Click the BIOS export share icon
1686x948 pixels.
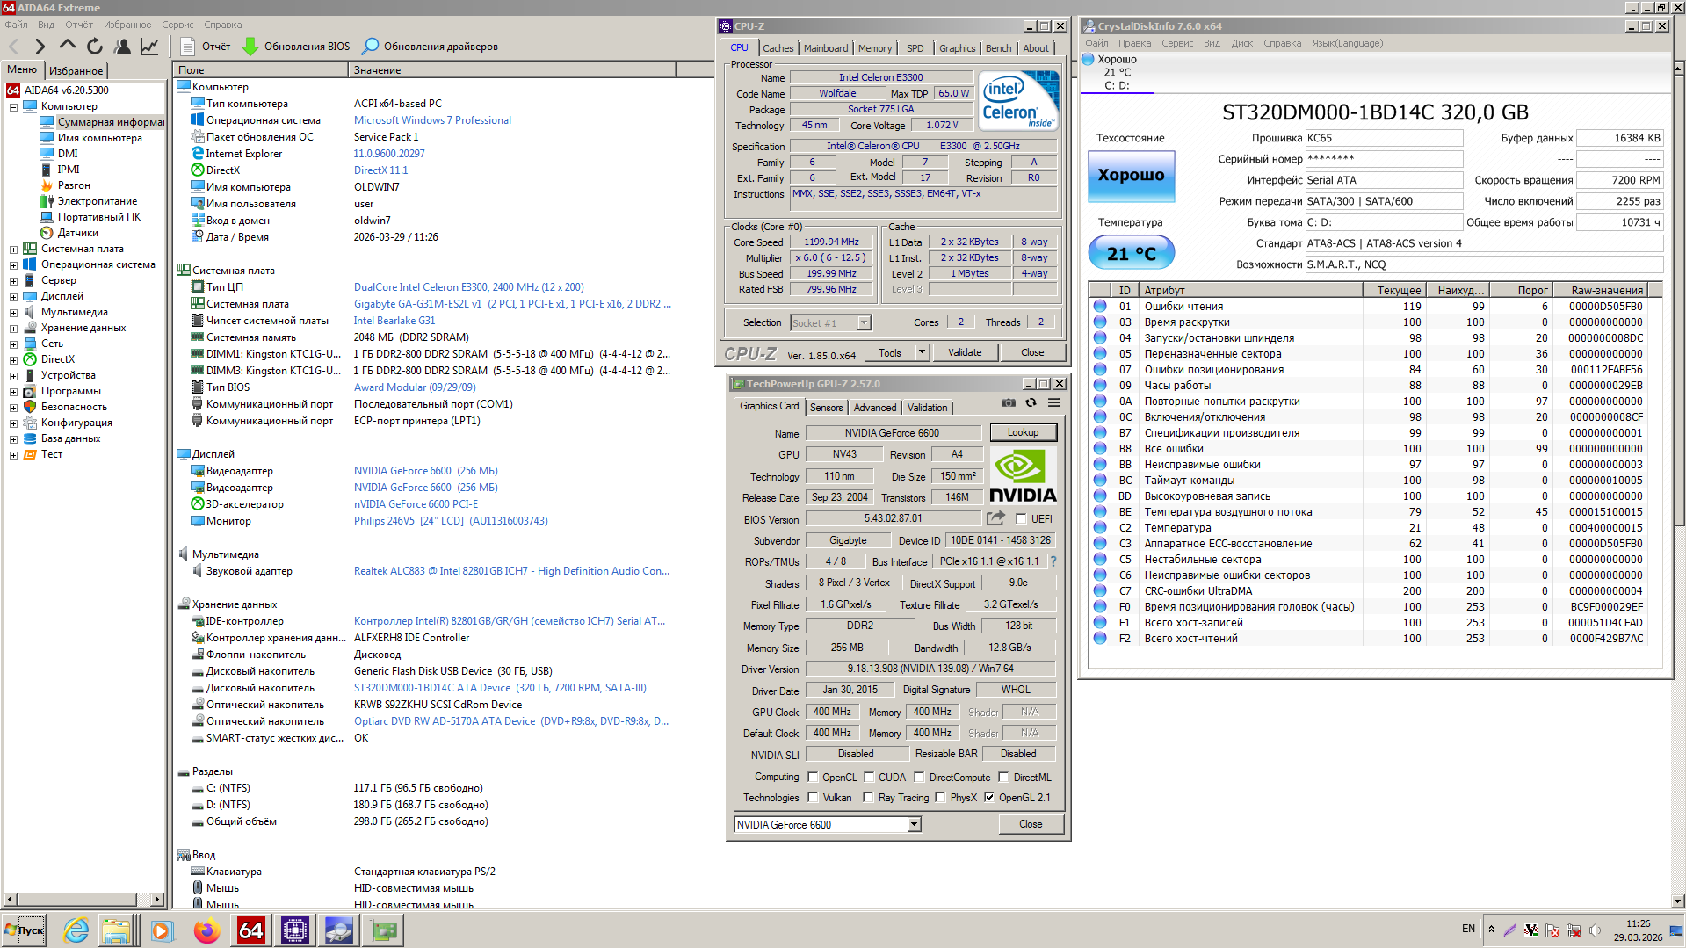pos(995,518)
